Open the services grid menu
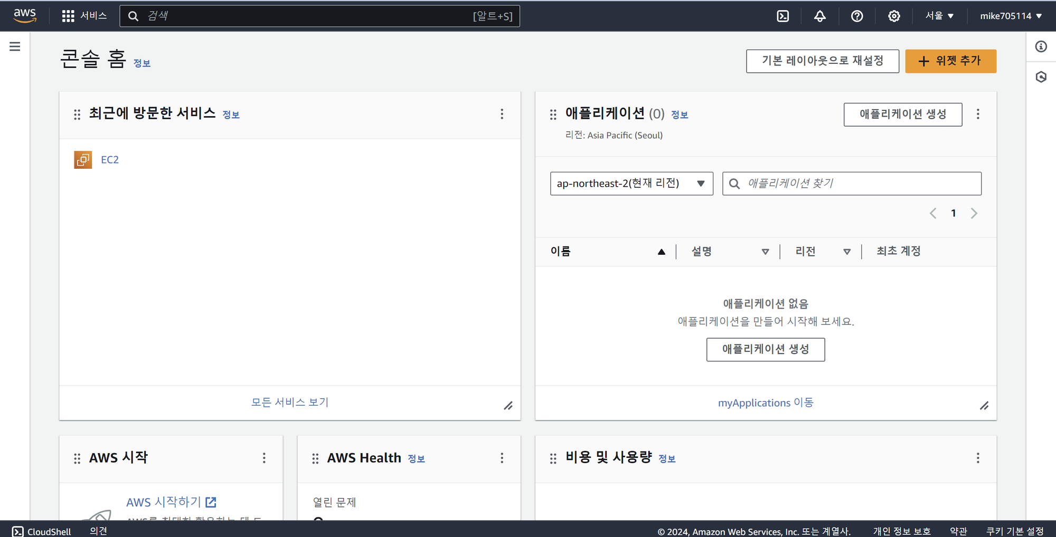The height and width of the screenshot is (537, 1056). [x=68, y=16]
